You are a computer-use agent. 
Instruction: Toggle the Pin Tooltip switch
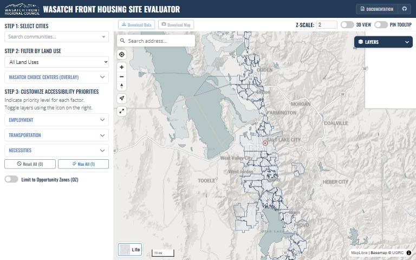(381, 25)
